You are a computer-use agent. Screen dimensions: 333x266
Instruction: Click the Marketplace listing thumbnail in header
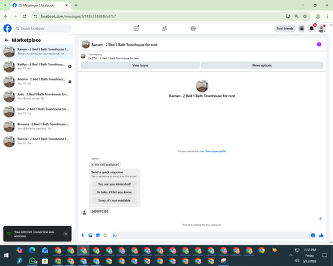click(83, 57)
